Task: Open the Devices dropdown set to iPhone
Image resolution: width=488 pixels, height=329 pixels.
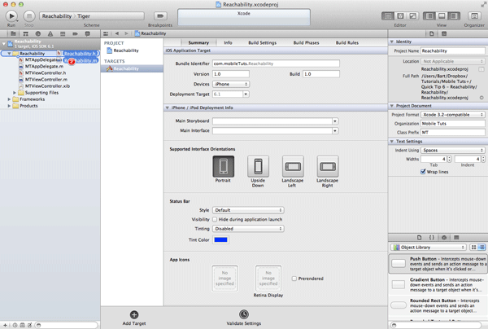Action: (231, 84)
